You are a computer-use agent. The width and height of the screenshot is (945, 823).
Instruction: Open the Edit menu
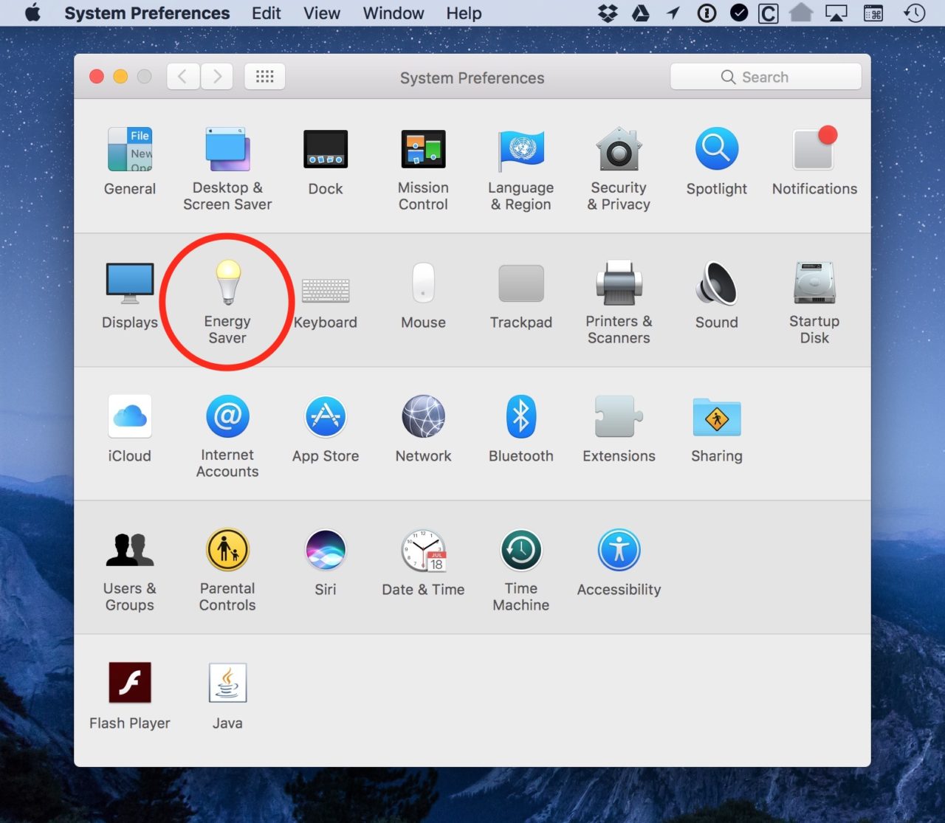pyautogui.click(x=266, y=13)
